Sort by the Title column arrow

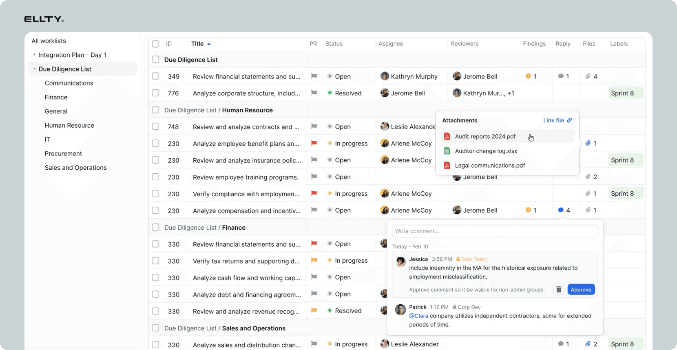pos(209,44)
